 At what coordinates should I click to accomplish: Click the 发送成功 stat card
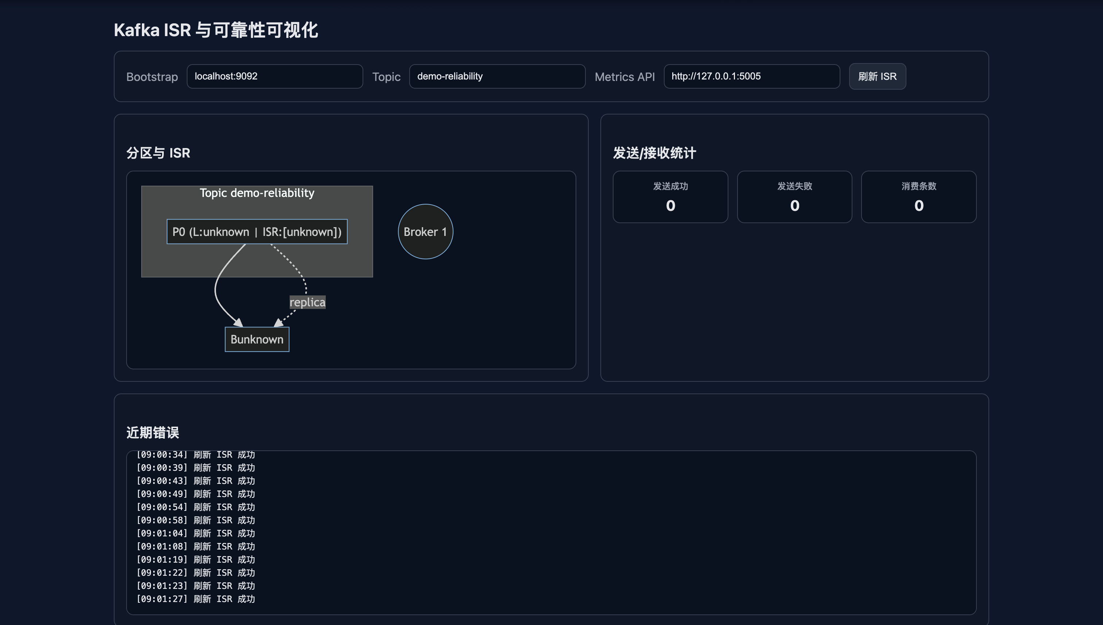[670, 197]
